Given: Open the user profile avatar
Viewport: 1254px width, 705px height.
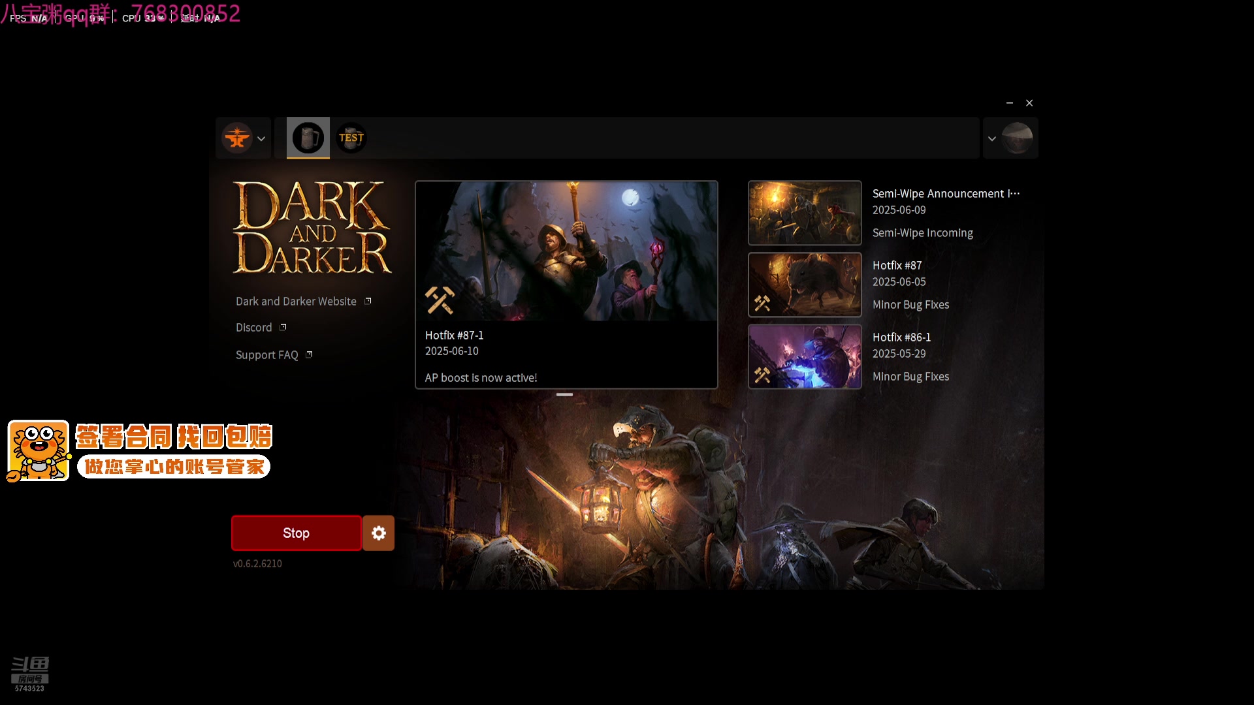Looking at the screenshot, I should [x=1017, y=138].
